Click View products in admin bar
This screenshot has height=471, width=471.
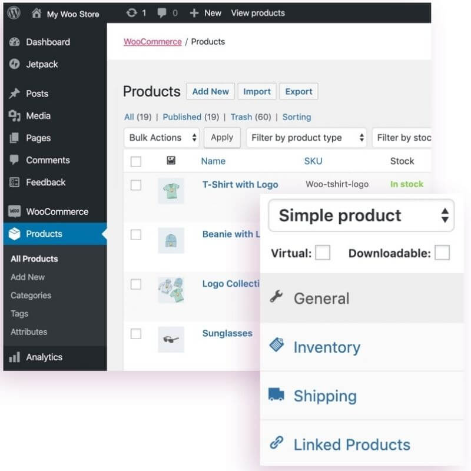pyautogui.click(x=258, y=13)
